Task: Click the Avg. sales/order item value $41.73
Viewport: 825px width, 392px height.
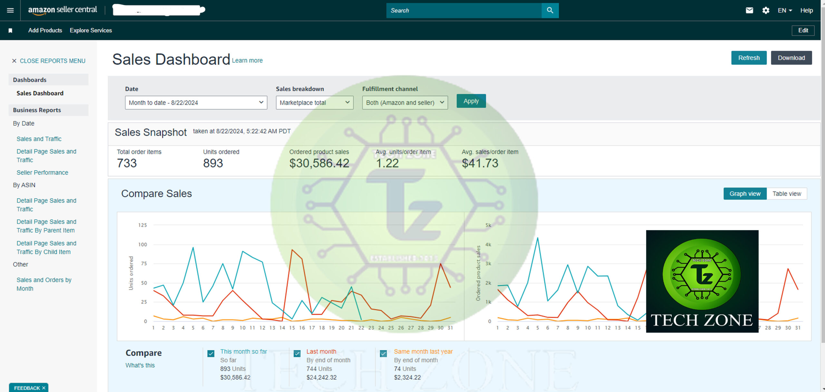Action: (480, 163)
